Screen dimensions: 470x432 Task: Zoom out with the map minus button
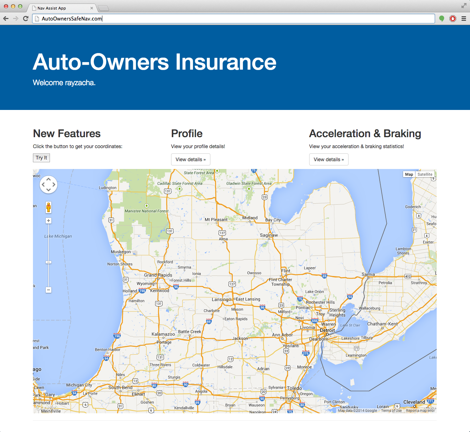click(x=49, y=290)
